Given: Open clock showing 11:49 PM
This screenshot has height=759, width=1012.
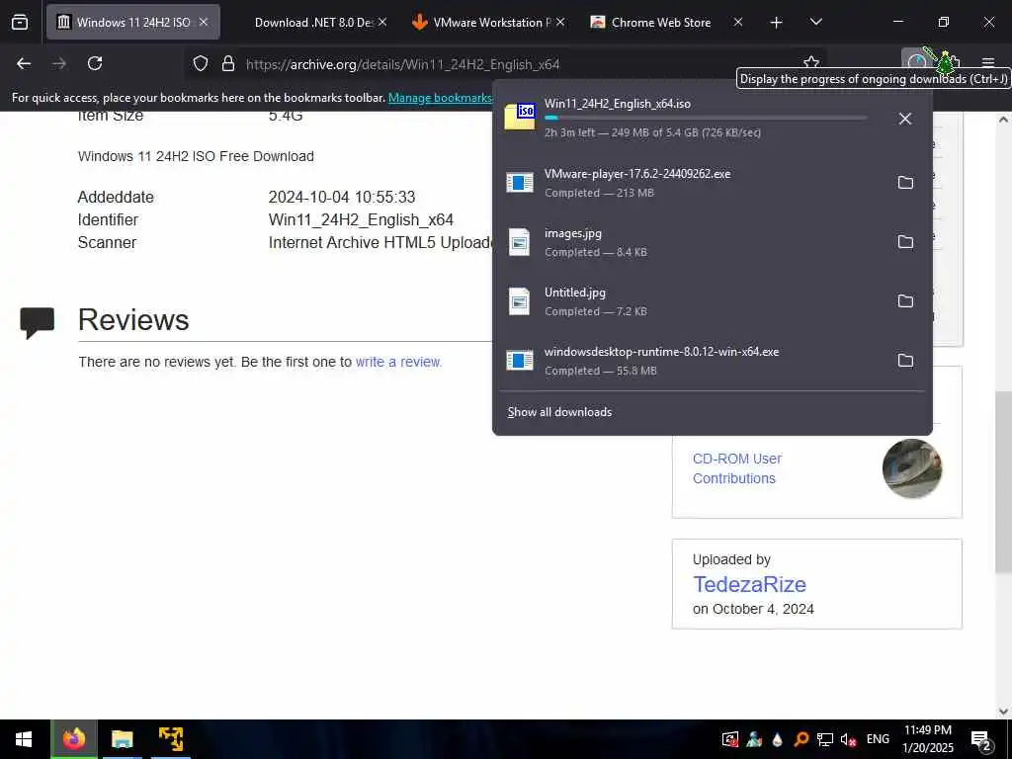Looking at the screenshot, I should click(x=927, y=739).
